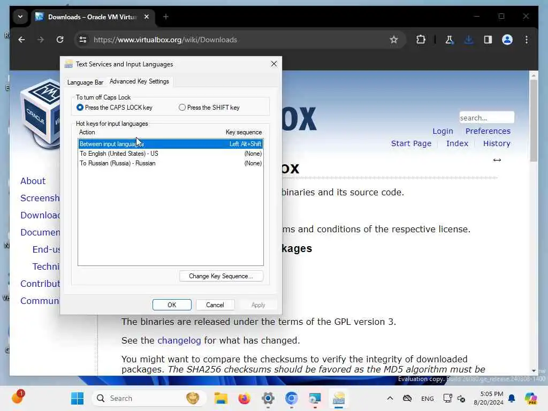Image resolution: width=548 pixels, height=411 pixels.
Task: Open the Windows Start menu
Action: (x=77, y=398)
